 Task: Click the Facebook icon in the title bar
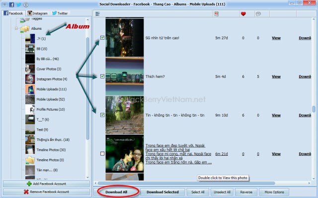point(11,4)
